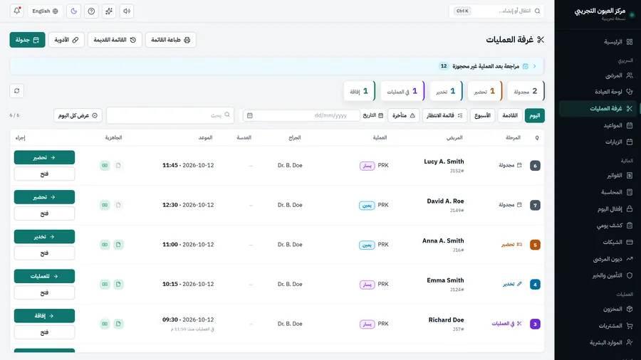The height and width of the screenshot is (360, 641).
Task: Open إقفال اليوم day close in sidebar
Action: [598, 209]
